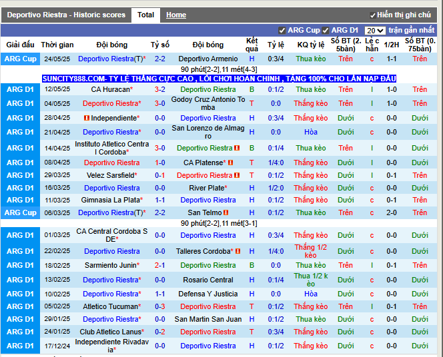Screen dimensions: 443x357
Task: Click trận gần nhất label
Action: (x=412, y=30)
